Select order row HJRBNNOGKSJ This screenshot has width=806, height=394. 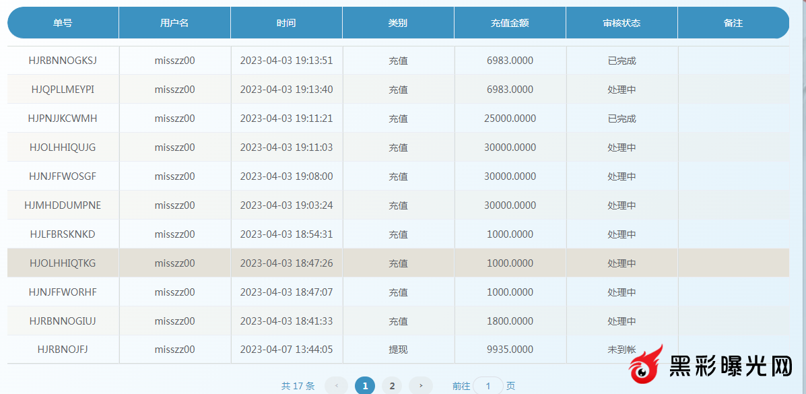click(63, 61)
